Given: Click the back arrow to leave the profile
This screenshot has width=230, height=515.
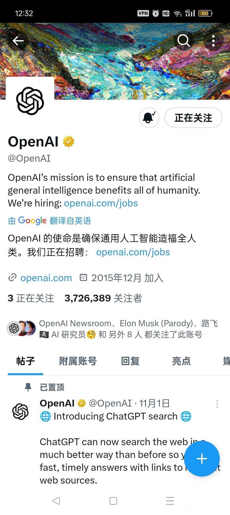Looking at the screenshot, I should 18,41.
